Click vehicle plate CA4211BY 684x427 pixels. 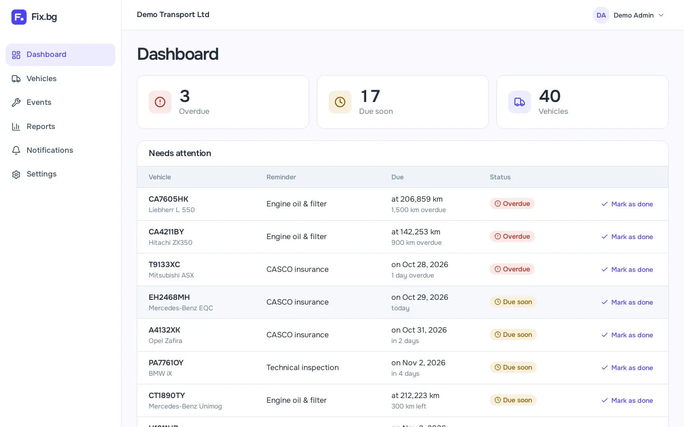166,232
